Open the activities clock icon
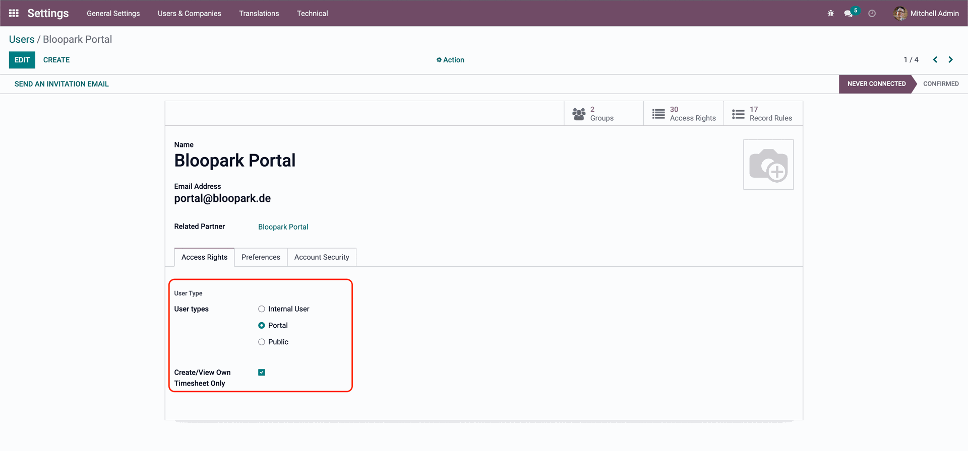968x451 pixels. (x=872, y=14)
